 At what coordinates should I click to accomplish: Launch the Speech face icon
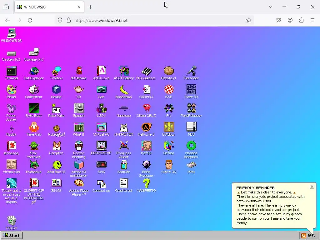[x=79, y=108]
